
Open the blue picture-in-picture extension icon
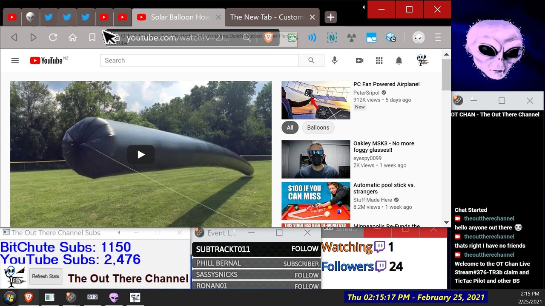[x=371, y=38]
